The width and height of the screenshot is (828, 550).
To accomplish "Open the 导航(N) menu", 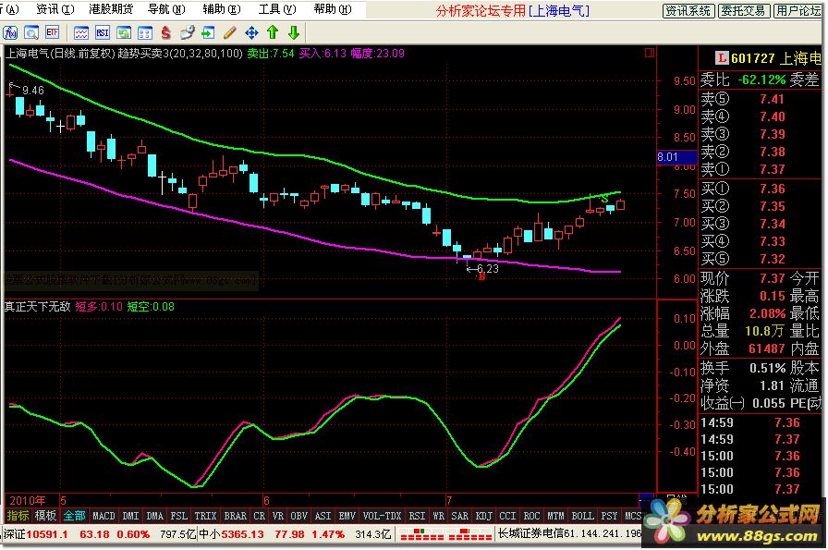I will 166,9.
